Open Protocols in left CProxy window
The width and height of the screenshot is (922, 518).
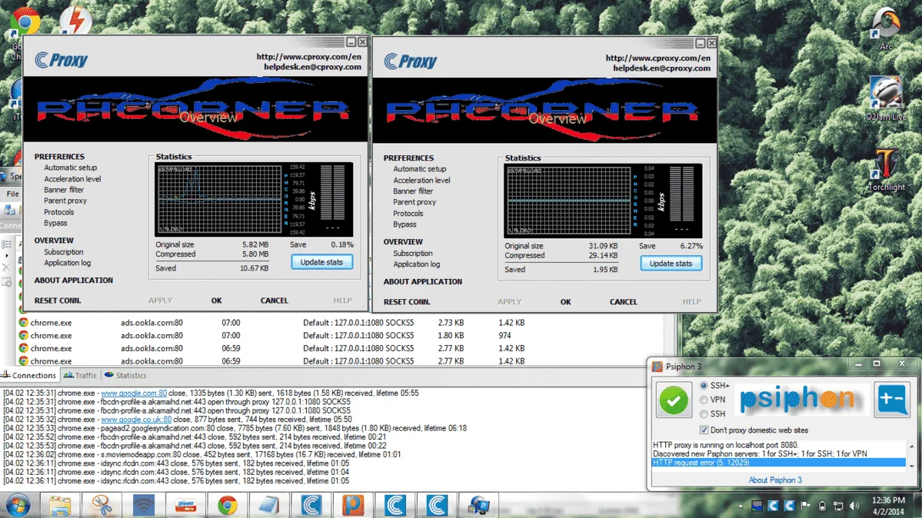(x=58, y=212)
